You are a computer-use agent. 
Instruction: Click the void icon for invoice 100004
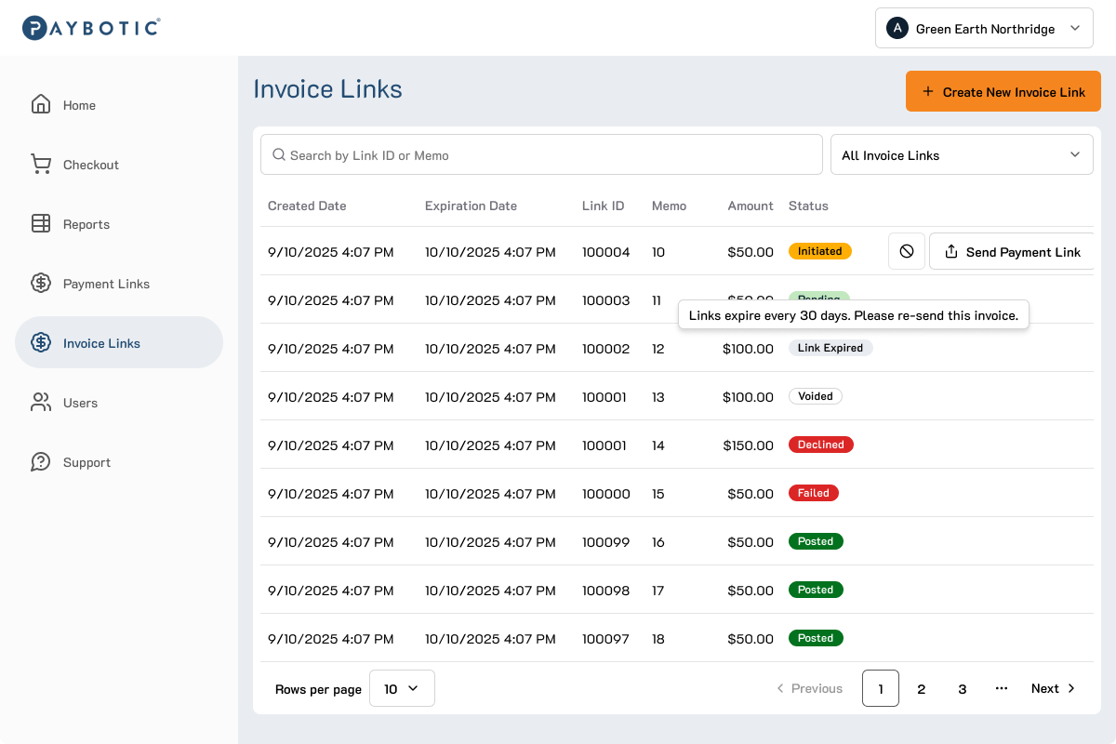pyautogui.click(x=906, y=252)
